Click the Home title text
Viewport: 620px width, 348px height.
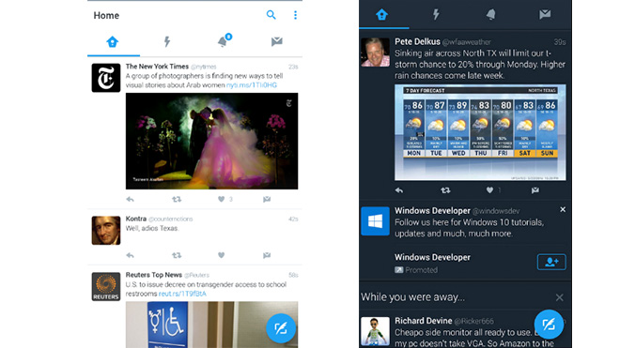tap(106, 15)
